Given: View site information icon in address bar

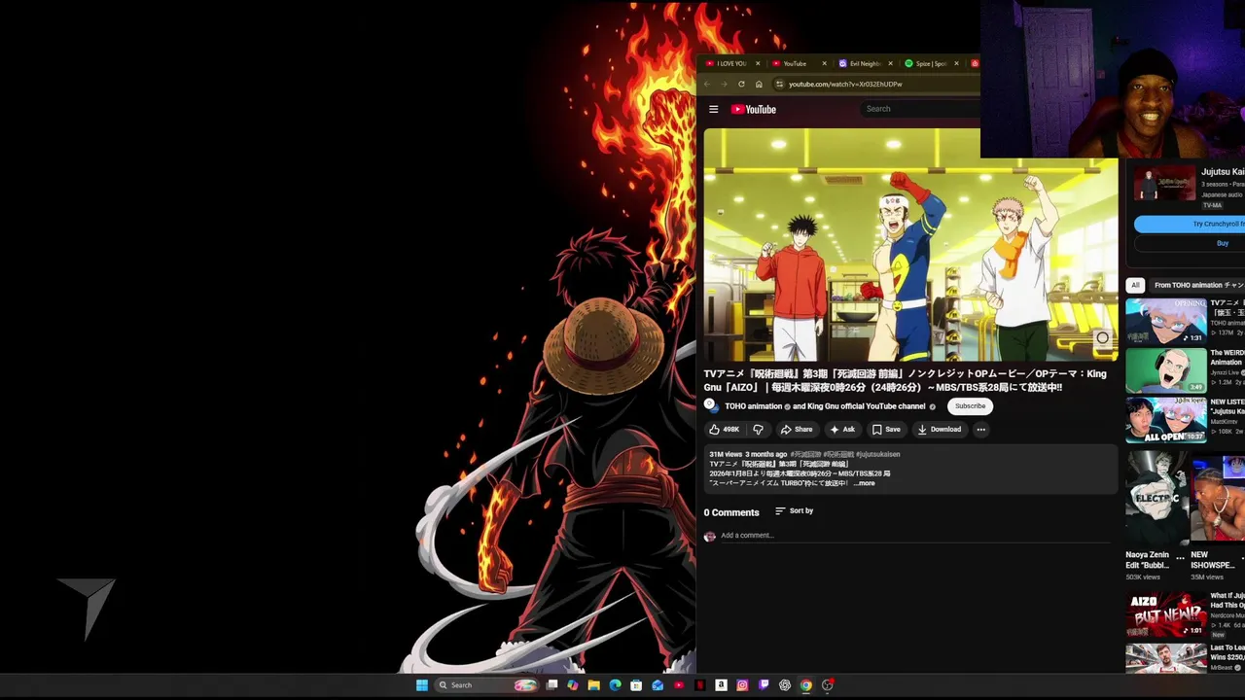Looking at the screenshot, I should (779, 84).
